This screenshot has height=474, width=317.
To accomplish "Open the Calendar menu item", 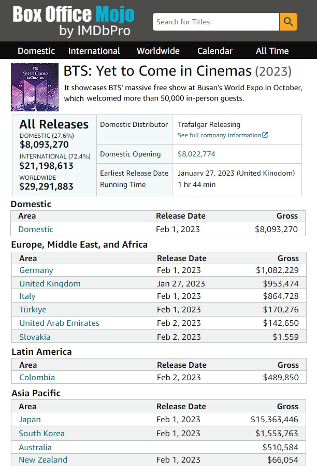I will point(215,51).
